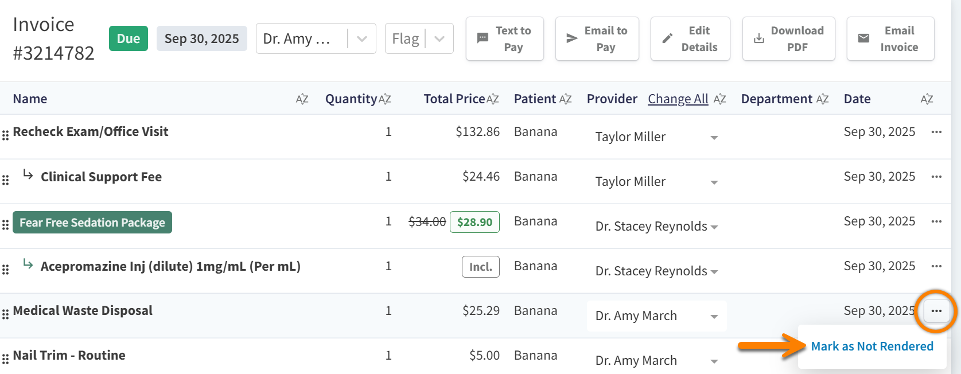This screenshot has width=961, height=374.
Task: Grab the drag handle for Nail Trim - Routine
Action: [x=6, y=359]
